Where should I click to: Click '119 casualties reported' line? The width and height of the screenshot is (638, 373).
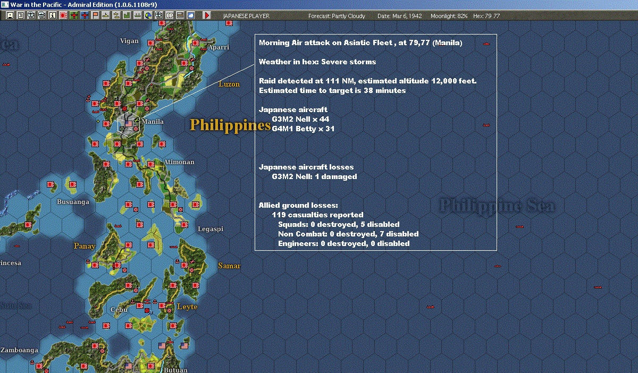pyautogui.click(x=317, y=215)
